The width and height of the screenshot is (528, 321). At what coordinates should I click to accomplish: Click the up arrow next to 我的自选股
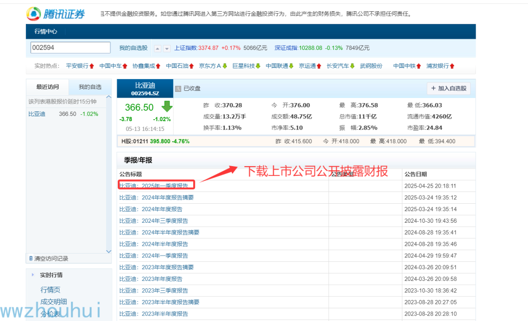157,48
